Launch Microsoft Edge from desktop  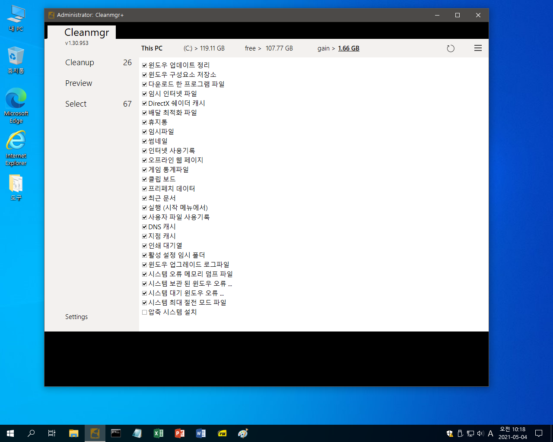[16, 106]
